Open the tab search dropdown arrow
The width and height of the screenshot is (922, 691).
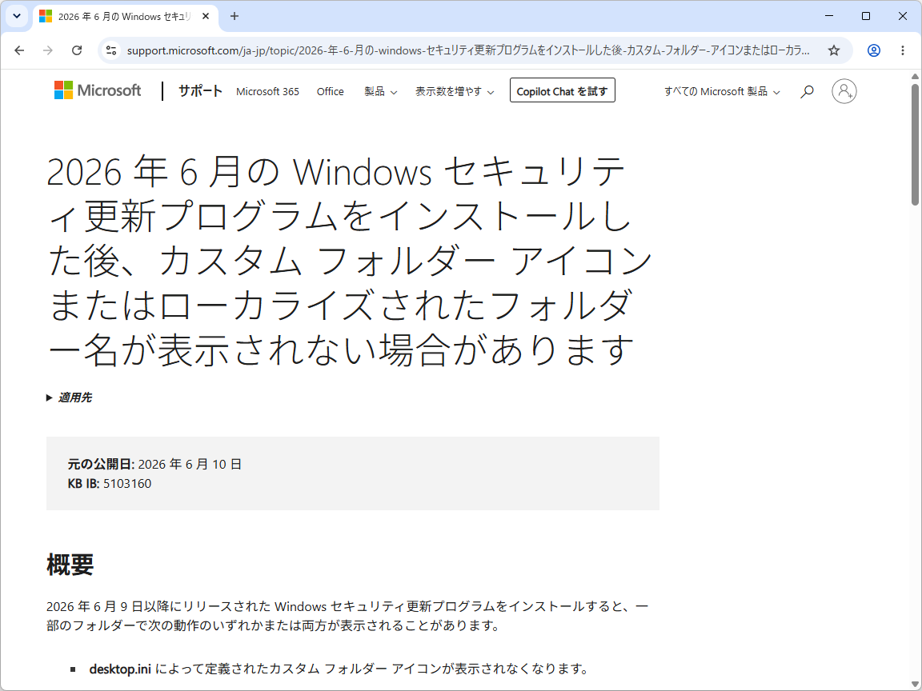[x=17, y=17]
